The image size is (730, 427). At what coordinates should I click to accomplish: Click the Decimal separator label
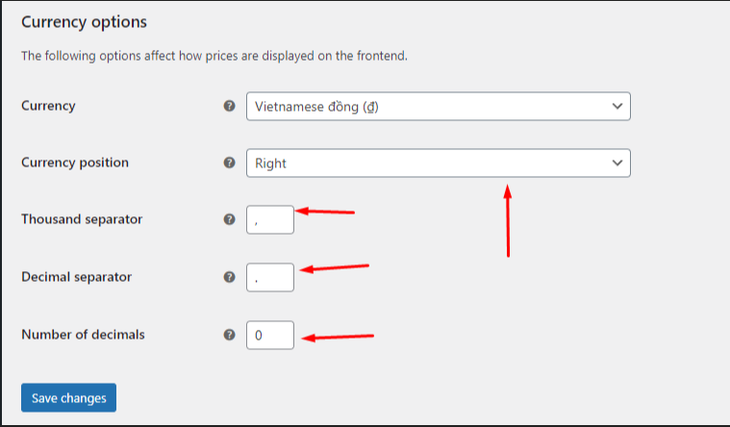[76, 277]
